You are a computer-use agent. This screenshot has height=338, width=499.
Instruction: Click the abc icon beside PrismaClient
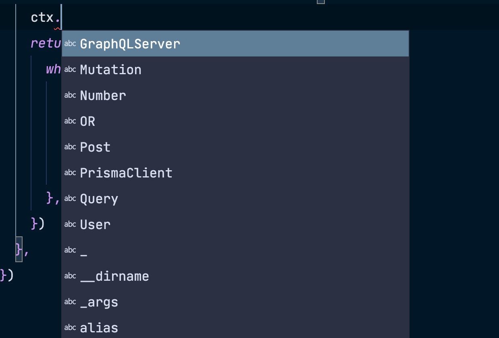pyautogui.click(x=70, y=172)
